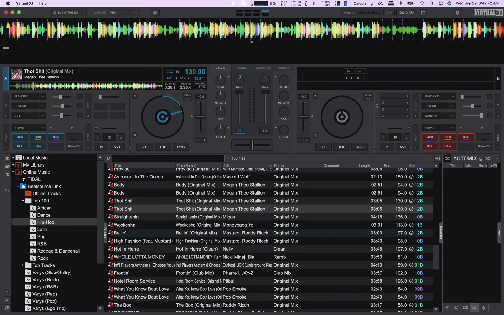
Task: Click deck B load/eject icon
Action: pyautogui.click(x=315, y=96)
